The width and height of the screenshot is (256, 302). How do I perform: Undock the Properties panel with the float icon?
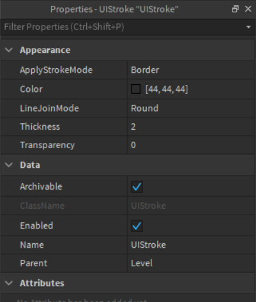[x=235, y=9]
